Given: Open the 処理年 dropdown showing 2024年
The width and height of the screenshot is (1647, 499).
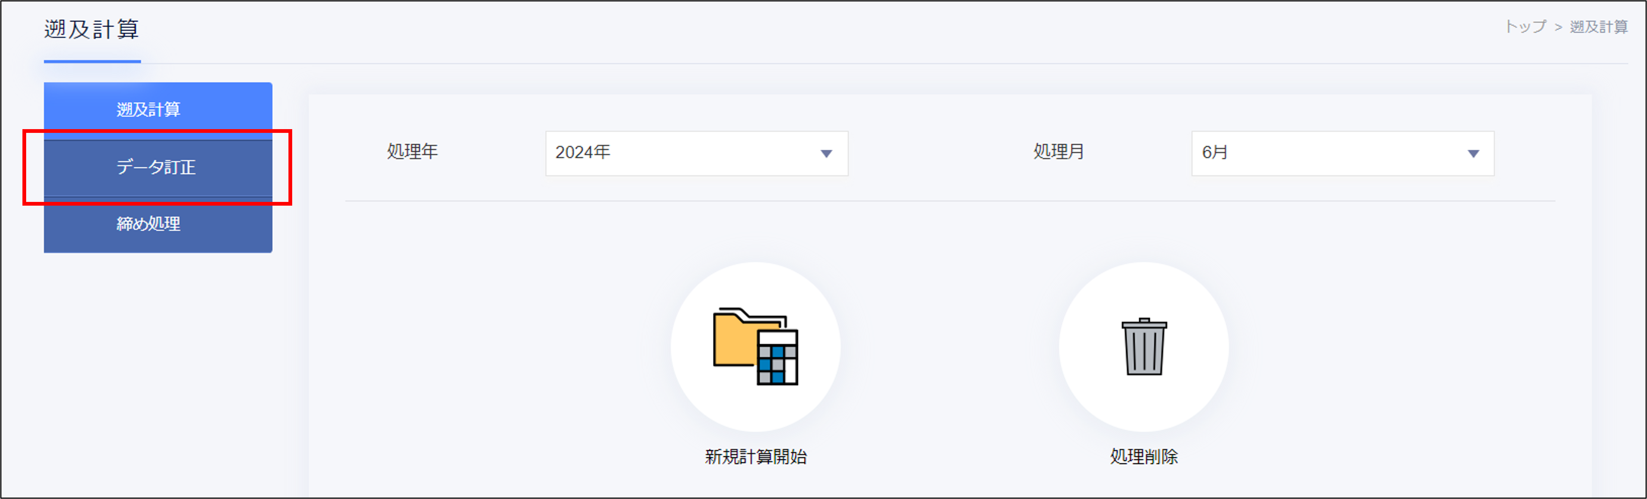Looking at the screenshot, I should pos(697,153).
